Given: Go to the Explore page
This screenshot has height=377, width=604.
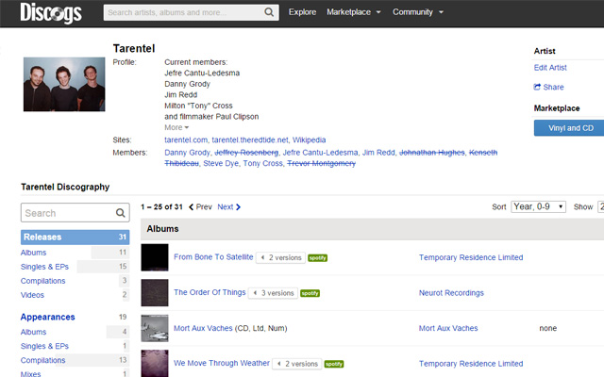Looking at the screenshot, I should pyautogui.click(x=302, y=12).
